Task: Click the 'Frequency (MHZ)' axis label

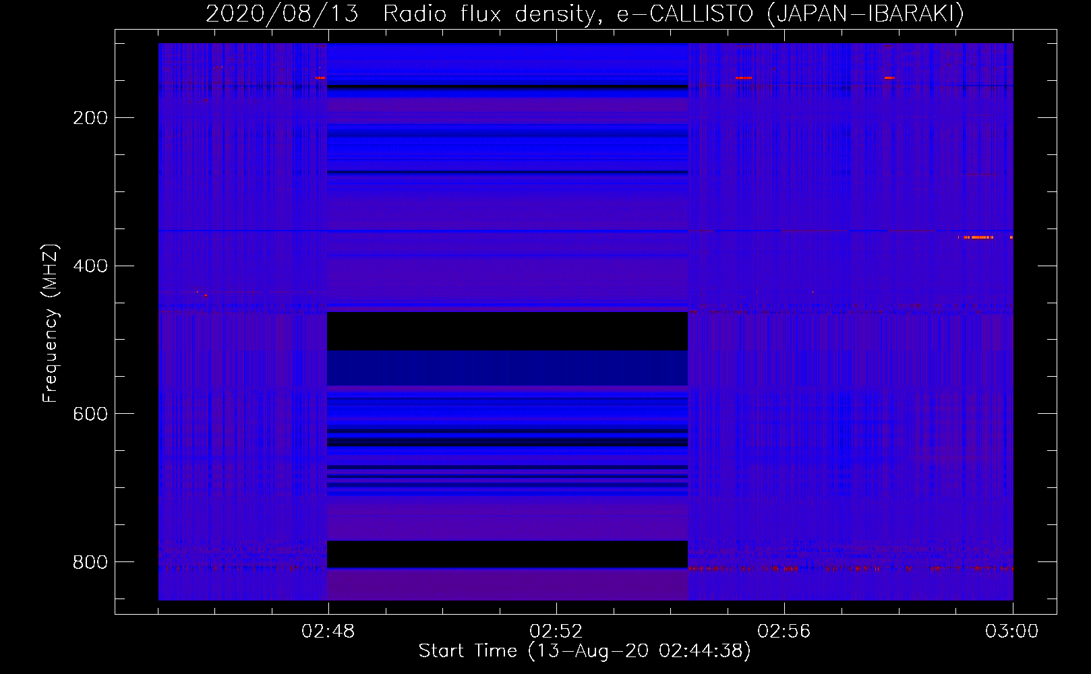Action: pos(51,324)
